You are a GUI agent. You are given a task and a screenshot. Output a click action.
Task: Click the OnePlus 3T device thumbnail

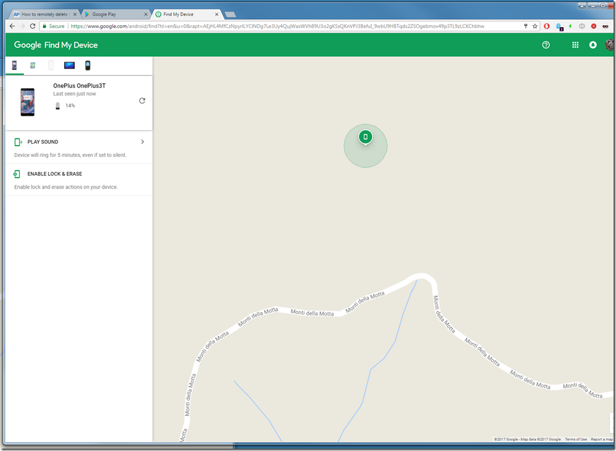pos(28,101)
